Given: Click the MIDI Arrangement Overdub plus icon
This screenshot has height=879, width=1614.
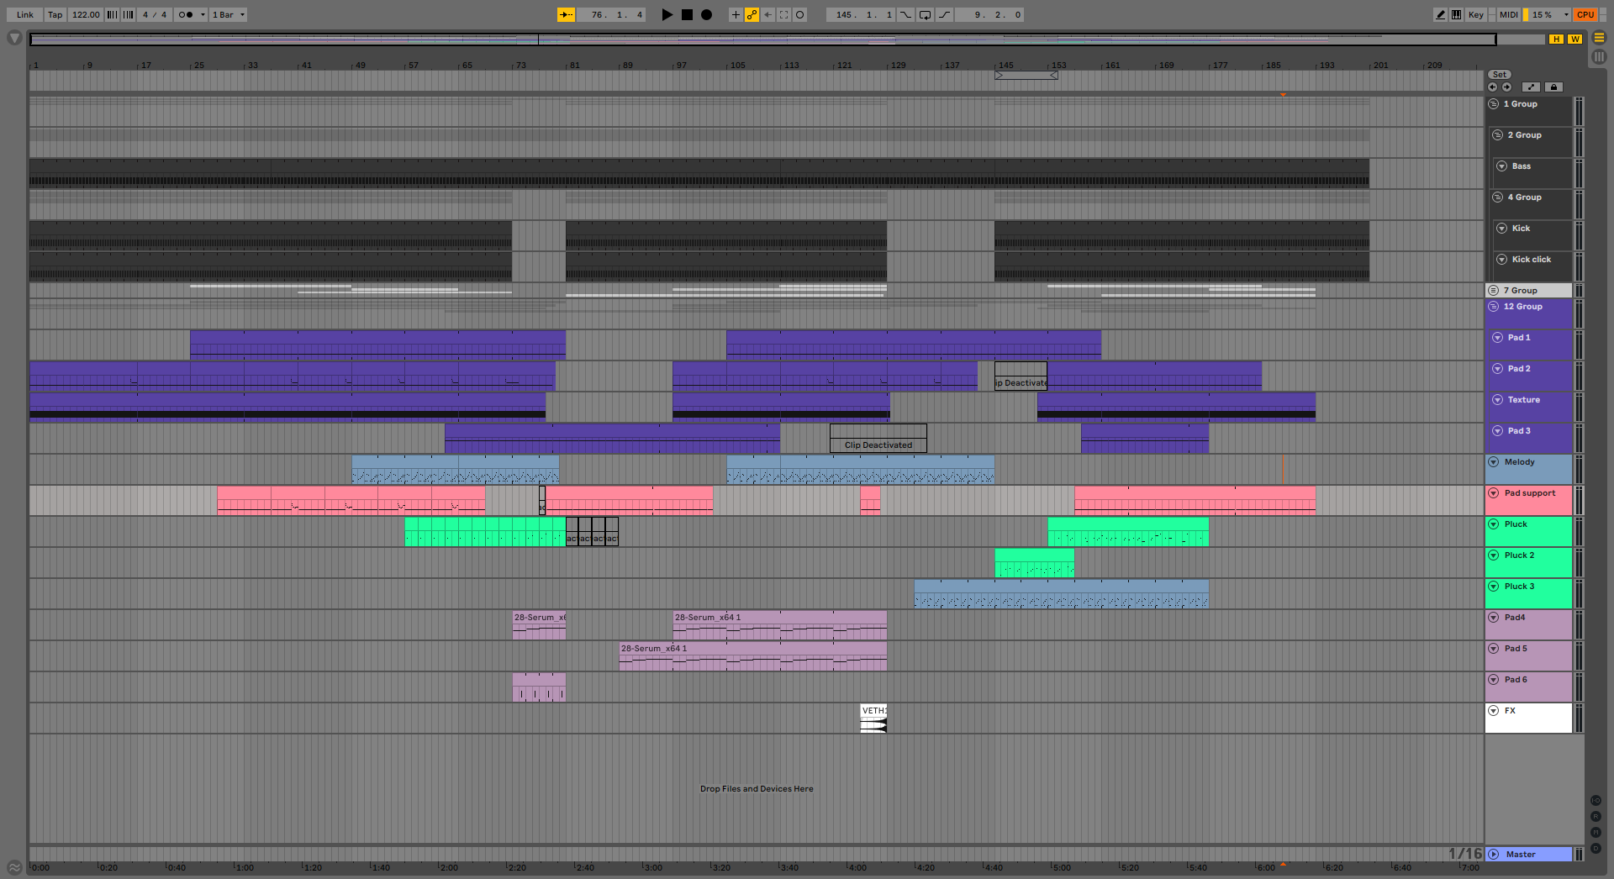Looking at the screenshot, I should point(736,14).
